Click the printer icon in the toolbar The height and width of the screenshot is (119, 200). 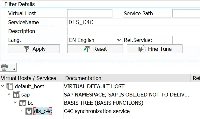(x=4, y=67)
